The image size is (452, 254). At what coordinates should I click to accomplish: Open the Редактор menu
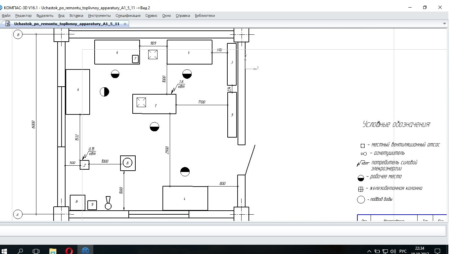23,16
